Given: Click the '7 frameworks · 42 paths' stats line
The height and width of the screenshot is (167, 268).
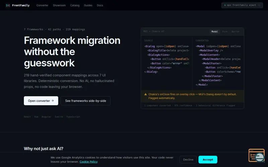Looking at the screenshot, I should 54,29.
